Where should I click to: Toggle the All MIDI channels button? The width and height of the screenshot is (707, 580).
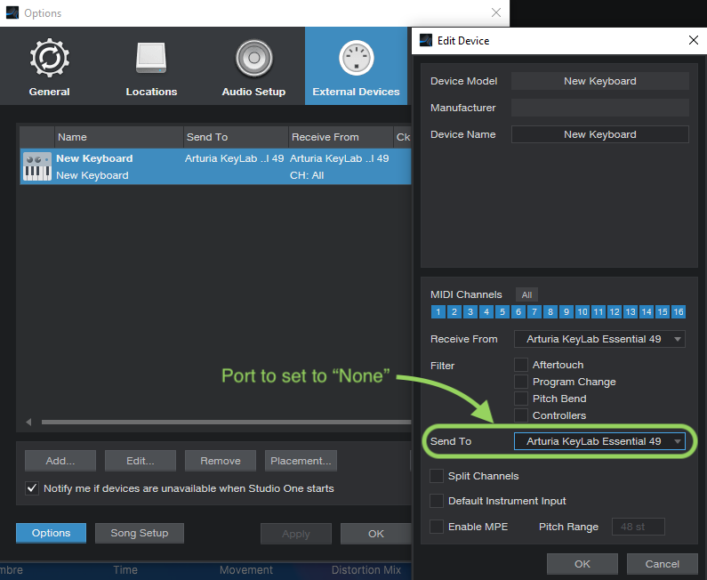(526, 295)
